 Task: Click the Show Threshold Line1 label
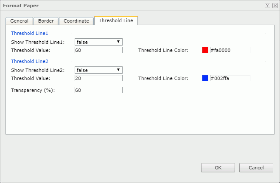[38, 42]
